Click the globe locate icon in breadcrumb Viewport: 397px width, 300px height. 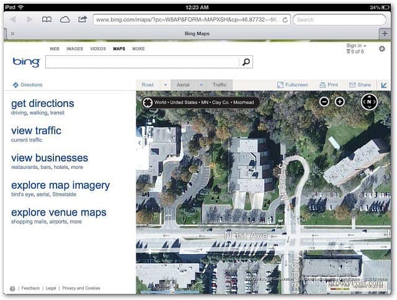pos(148,102)
